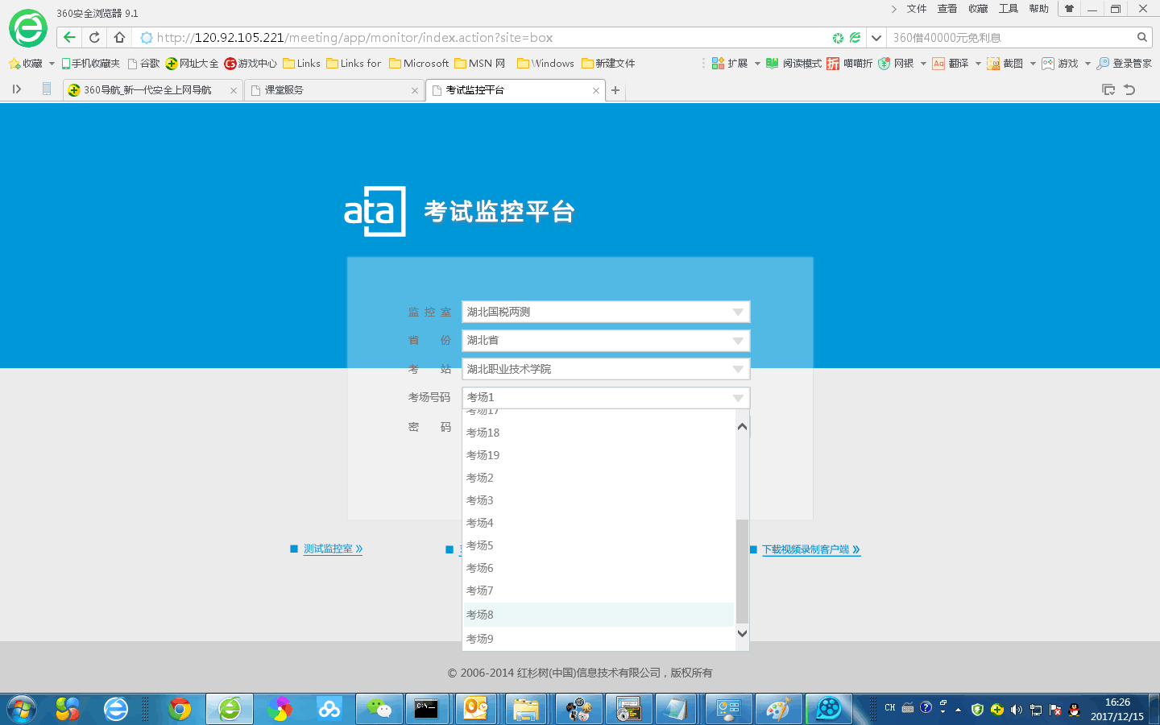Select 考场5 from the list
This screenshot has width=1160, height=725.
click(599, 545)
